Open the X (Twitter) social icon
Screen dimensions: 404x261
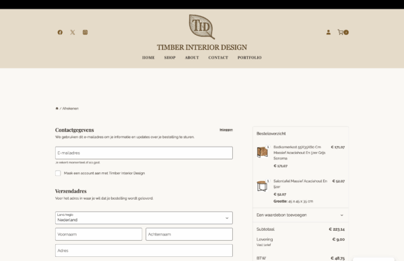[73, 32]
